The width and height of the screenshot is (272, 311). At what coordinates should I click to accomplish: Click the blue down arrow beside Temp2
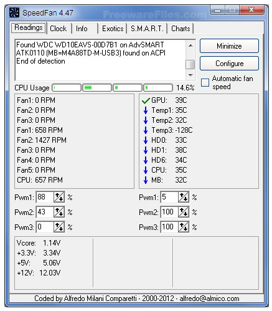(146, 120)
